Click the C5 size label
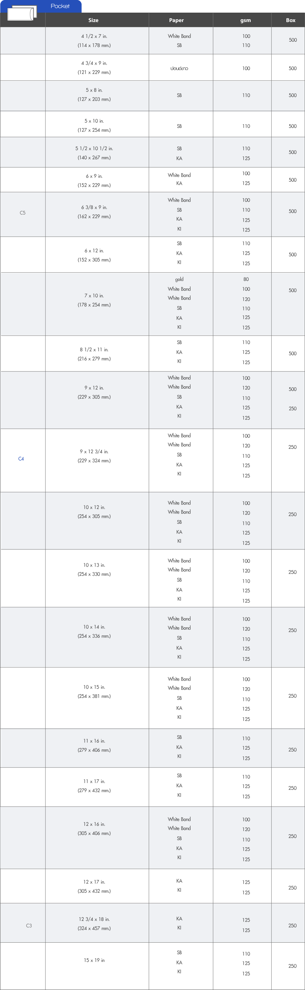 23,213
